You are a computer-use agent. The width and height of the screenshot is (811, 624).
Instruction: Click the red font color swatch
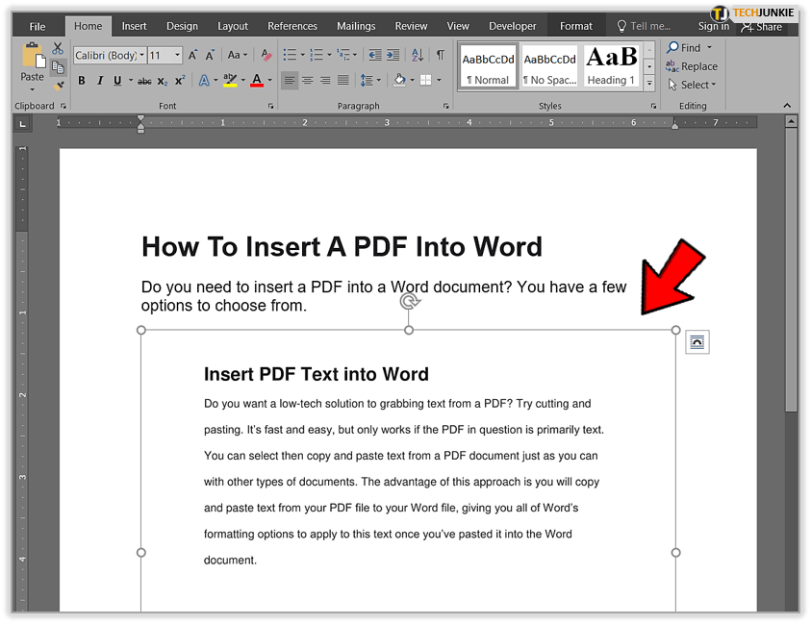tap(257, 81)
